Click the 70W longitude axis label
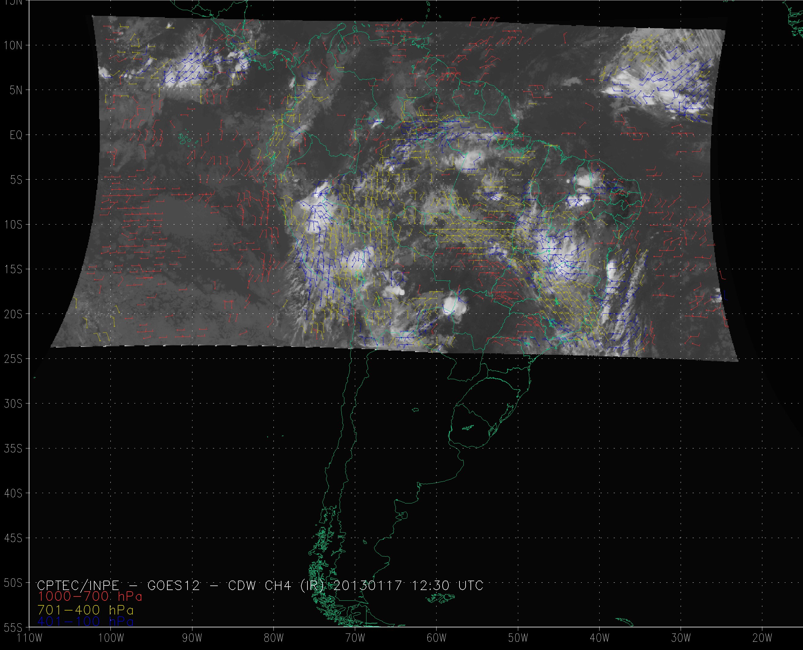This screenshot has width=803, height=650. 355,638
